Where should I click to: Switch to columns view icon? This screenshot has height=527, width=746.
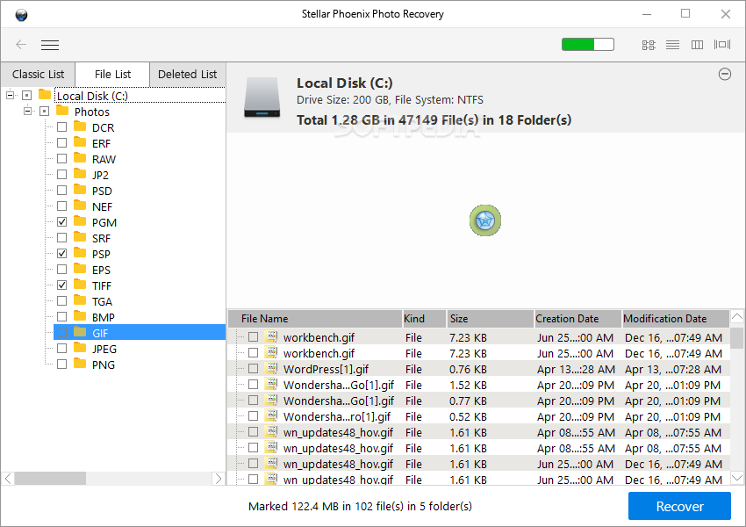697,45
